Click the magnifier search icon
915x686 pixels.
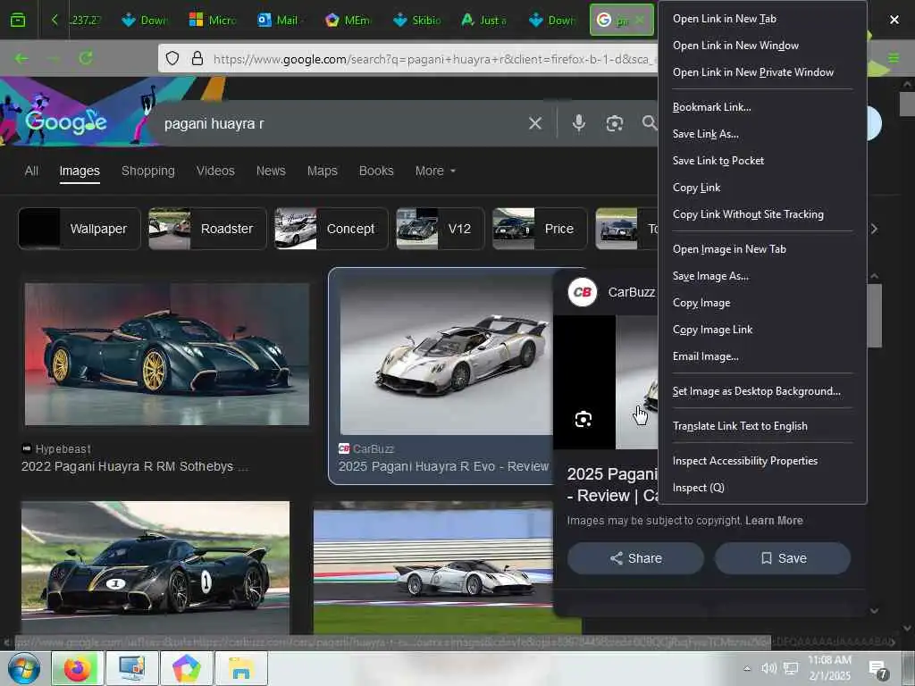point(649,122)
